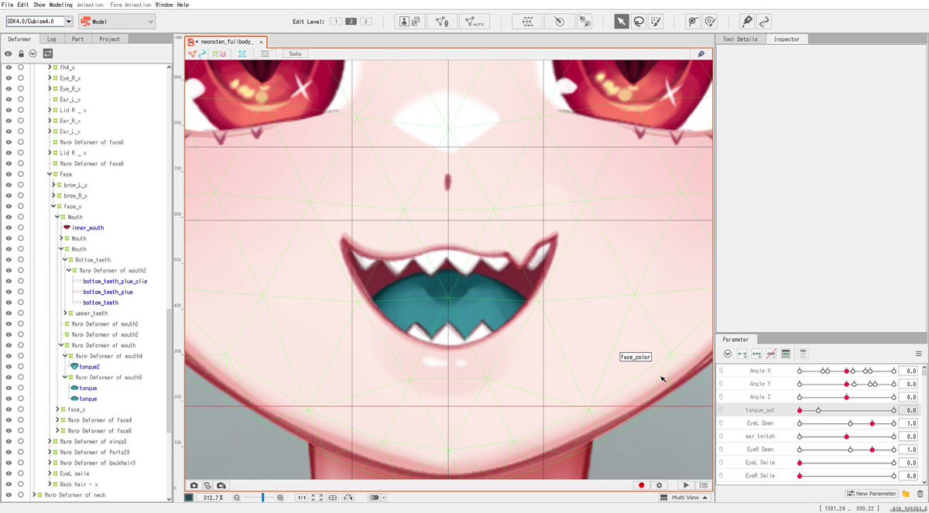Delete parameter using trash icon
Viewport: 929px width, 513px height.
[x=920, y=494]
